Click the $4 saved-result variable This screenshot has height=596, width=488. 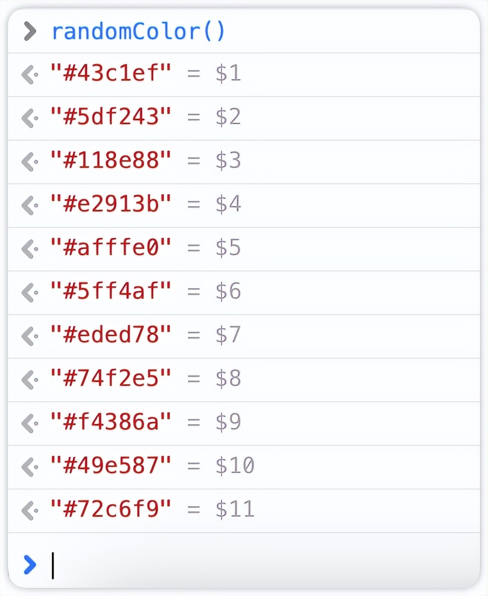pyautogui.click(x=228, y=205)
